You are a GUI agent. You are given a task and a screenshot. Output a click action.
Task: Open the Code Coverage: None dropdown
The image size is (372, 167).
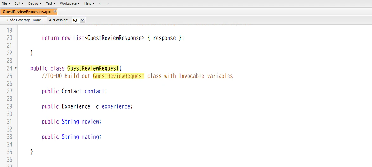tap(24, 20)
